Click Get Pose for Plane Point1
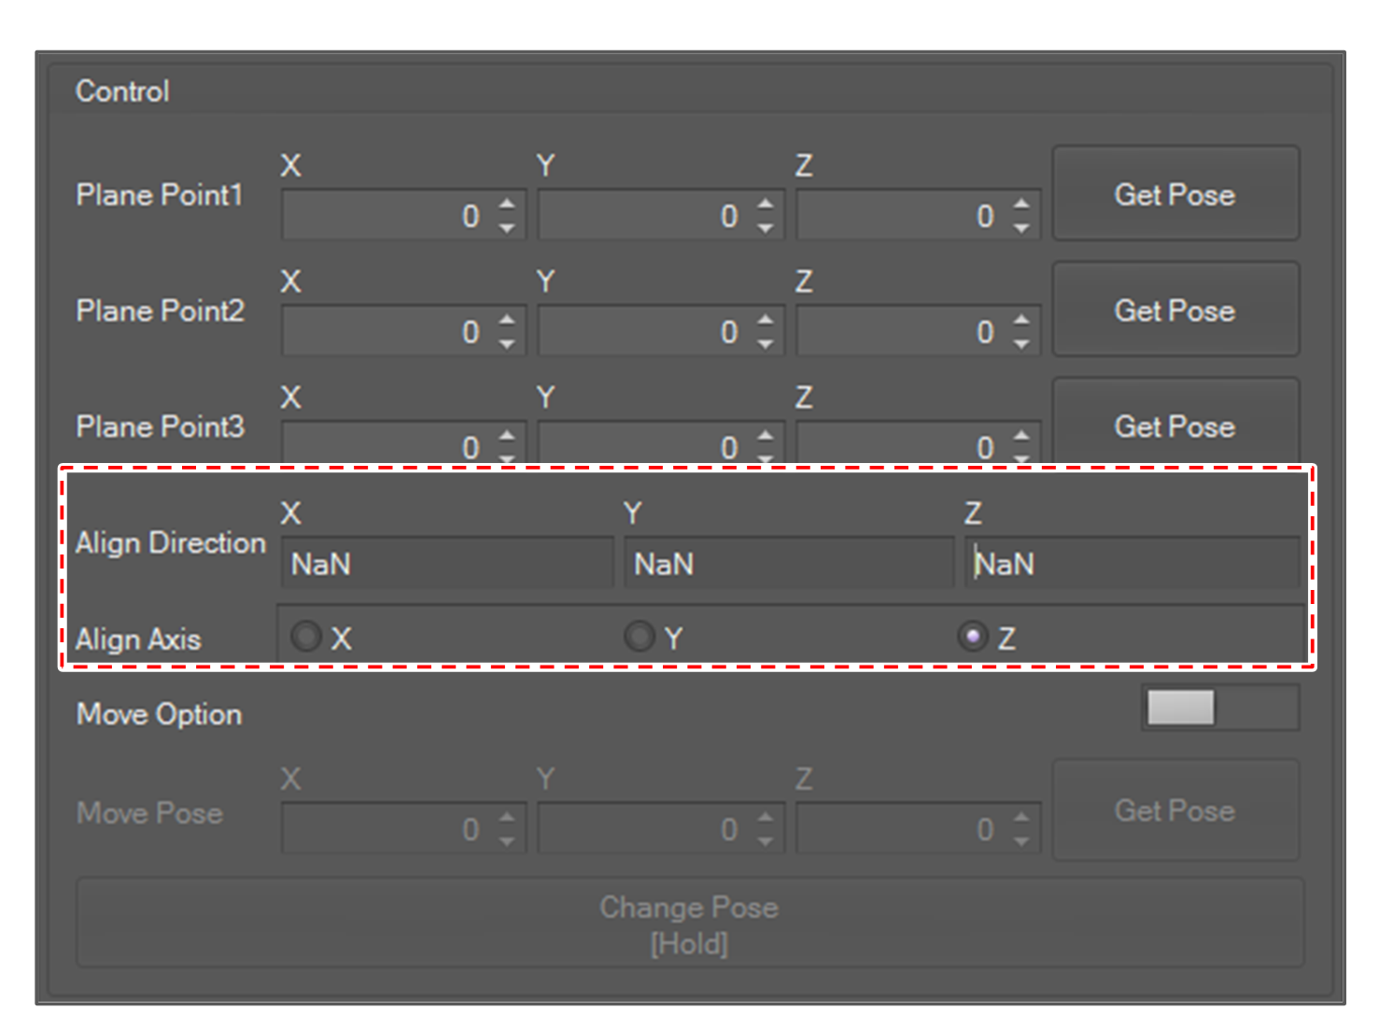 coord(1175,194)
